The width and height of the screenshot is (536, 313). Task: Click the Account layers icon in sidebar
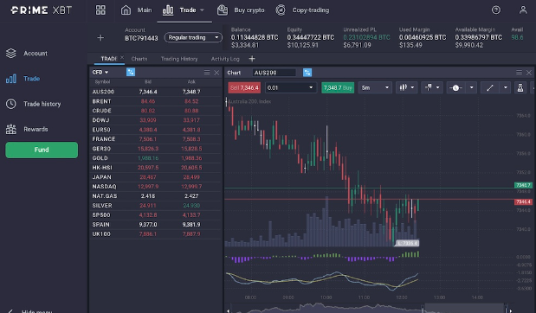(11, 54)
